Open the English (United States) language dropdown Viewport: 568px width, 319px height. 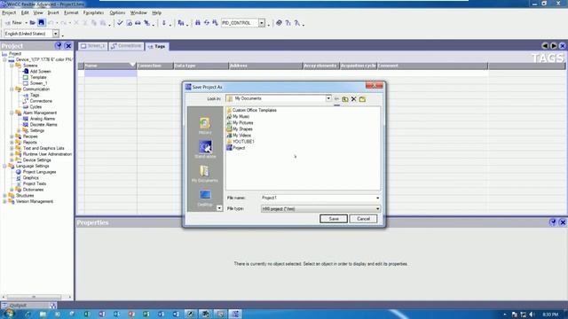(x=55, y=34)
